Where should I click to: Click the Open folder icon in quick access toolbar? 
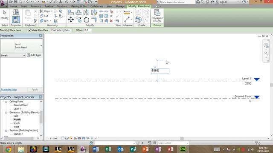[x=11, y=2]
